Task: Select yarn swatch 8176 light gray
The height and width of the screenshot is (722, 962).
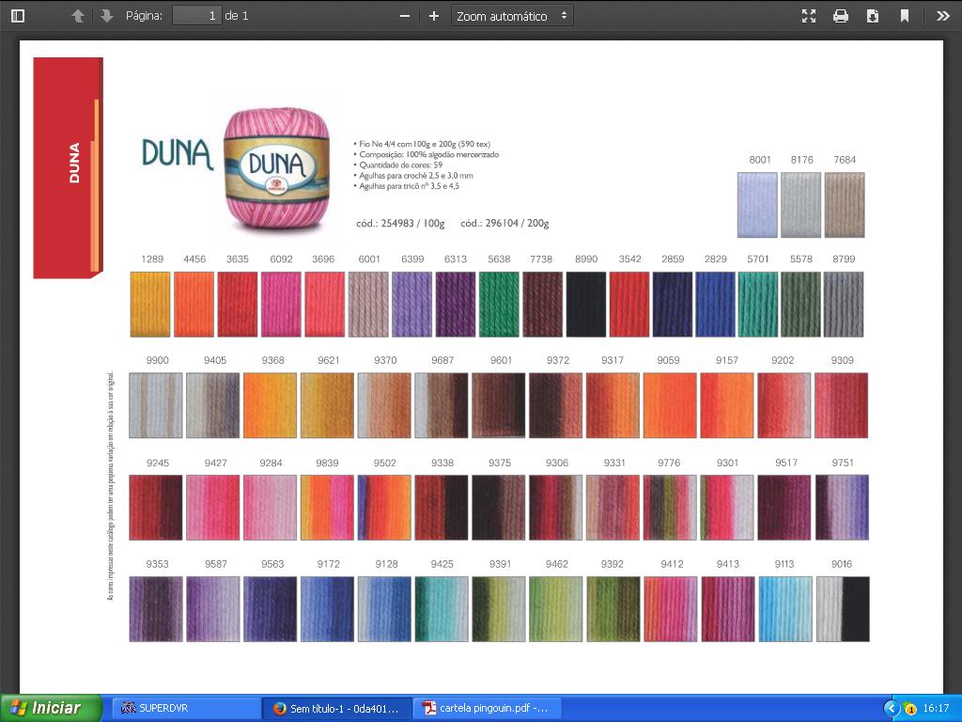Action: pyautogui.click(x=800, y=205)
